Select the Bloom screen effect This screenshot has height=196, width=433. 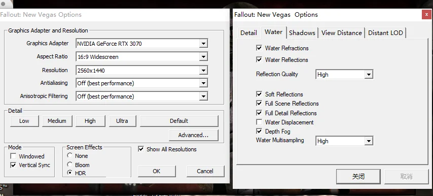click(70, 165)
